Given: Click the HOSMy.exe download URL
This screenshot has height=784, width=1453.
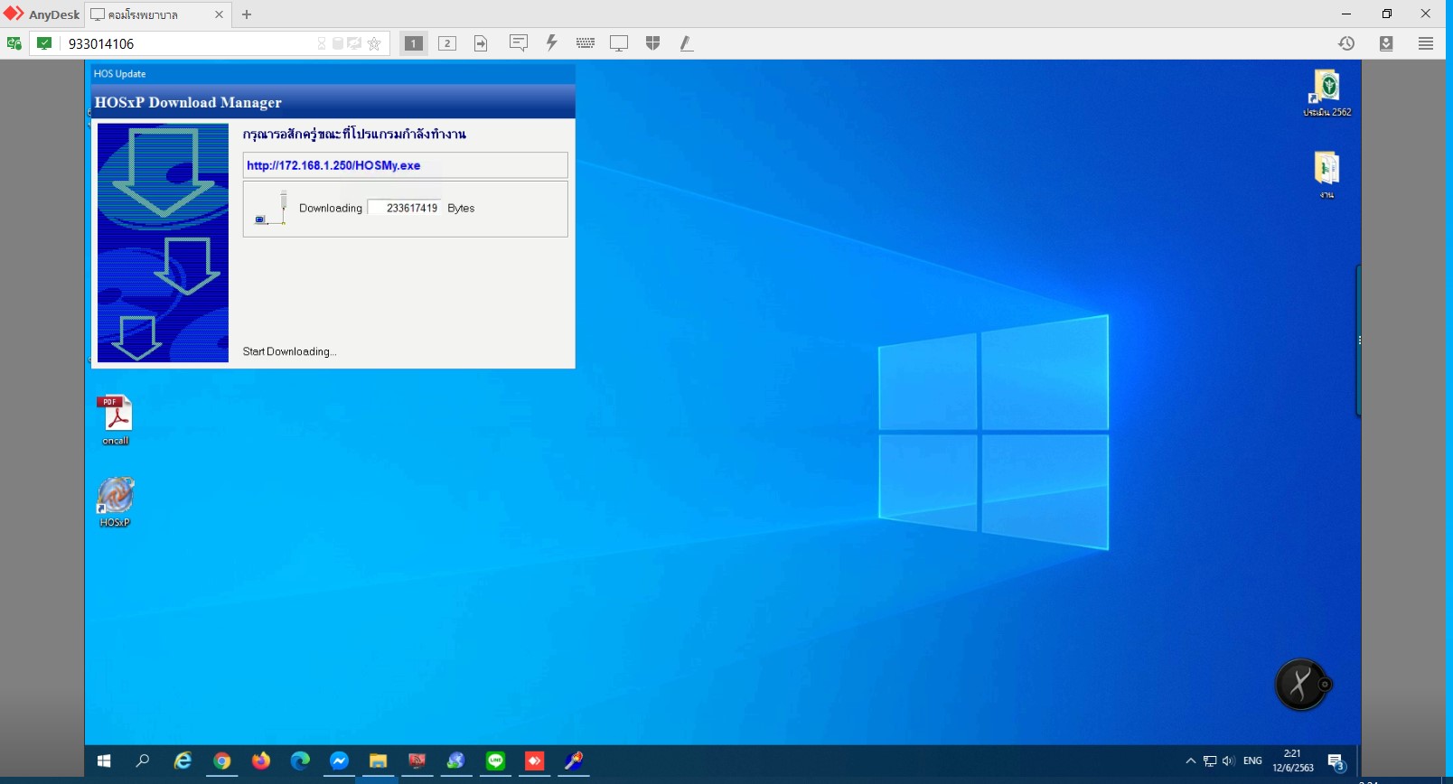Looking at the screenshot, I should coord(333,165).
